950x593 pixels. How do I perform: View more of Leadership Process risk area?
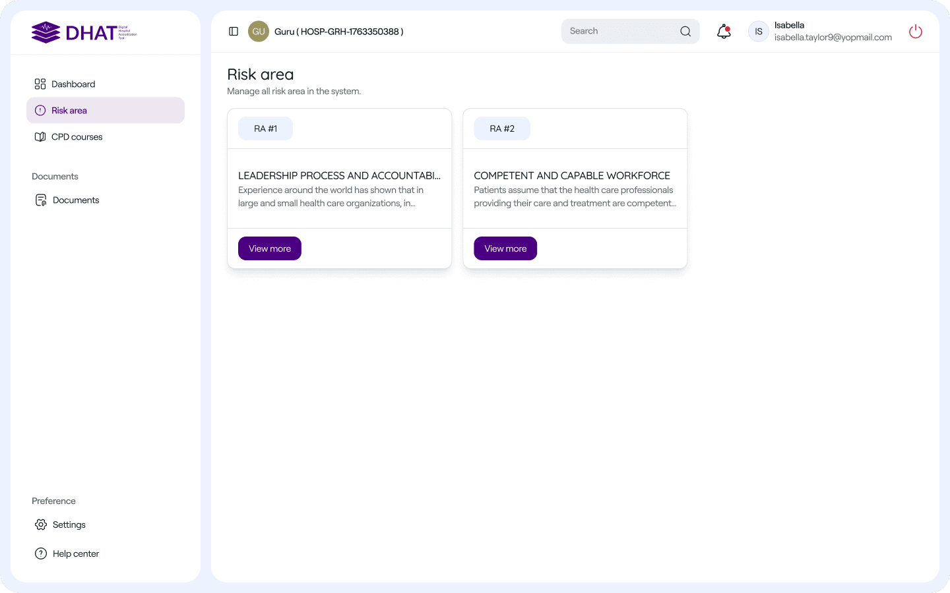pos(269,248)
